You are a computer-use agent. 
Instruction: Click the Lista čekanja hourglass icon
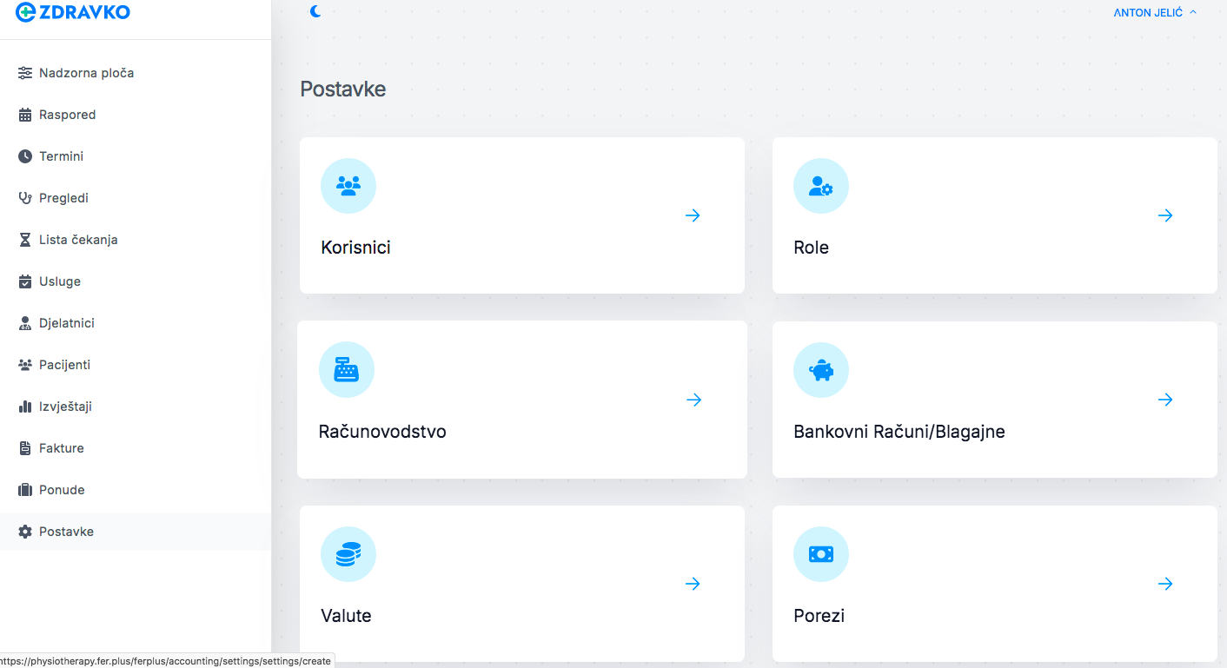(x=25, y=240)
